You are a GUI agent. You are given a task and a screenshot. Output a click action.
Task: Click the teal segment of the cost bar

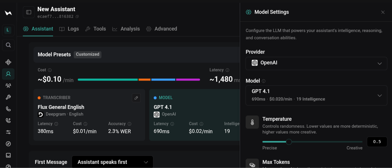108,80
